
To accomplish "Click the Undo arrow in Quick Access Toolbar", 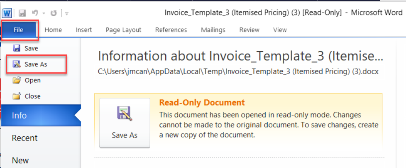I will coord(36,13).
